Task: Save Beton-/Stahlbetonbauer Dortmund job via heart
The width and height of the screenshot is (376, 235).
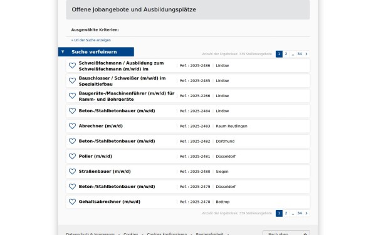Action: tap(72, 141)
